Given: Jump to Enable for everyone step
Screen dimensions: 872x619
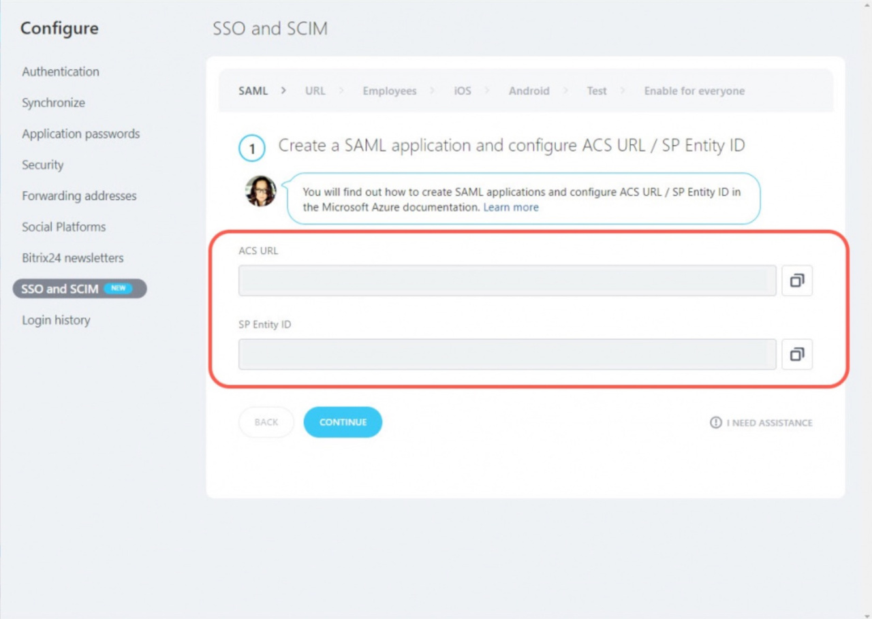Looking at the screenshot, I should pos(694,91).
